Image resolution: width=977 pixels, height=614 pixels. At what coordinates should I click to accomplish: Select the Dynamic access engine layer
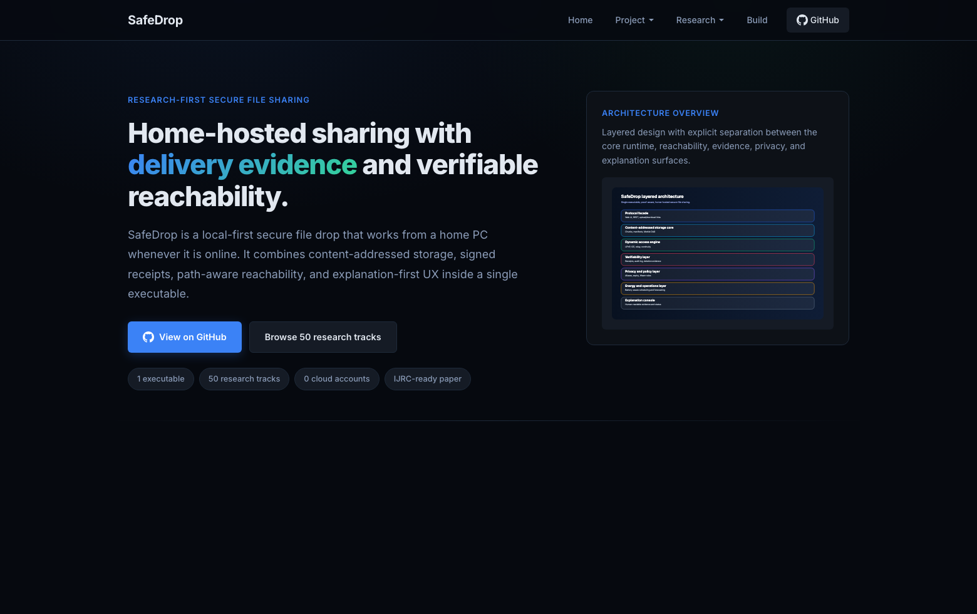[x=717, y=244]
